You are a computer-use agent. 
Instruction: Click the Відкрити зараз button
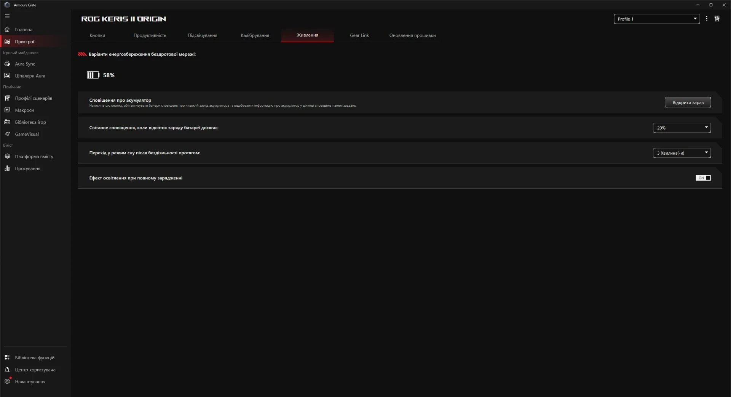(688, 102)
